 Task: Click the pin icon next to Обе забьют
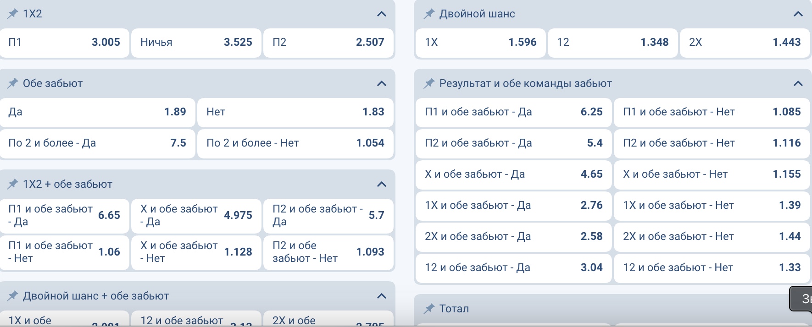click(x=12, y=83)
